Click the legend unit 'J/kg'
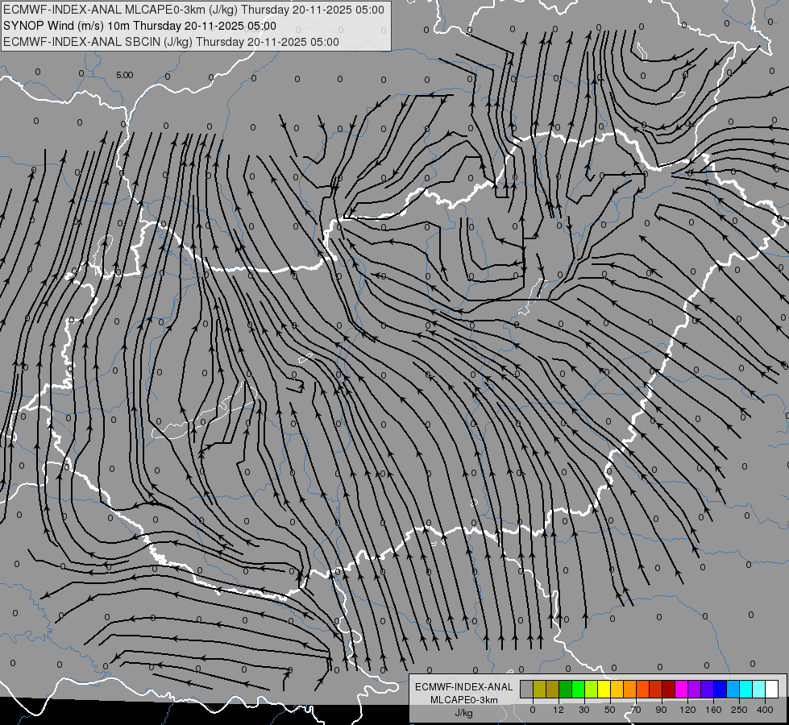The image size is (789, 725). click(x=463, y=713)
